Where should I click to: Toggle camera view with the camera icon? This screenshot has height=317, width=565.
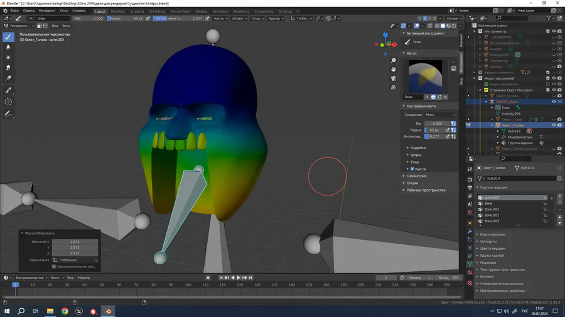point(394,78)
